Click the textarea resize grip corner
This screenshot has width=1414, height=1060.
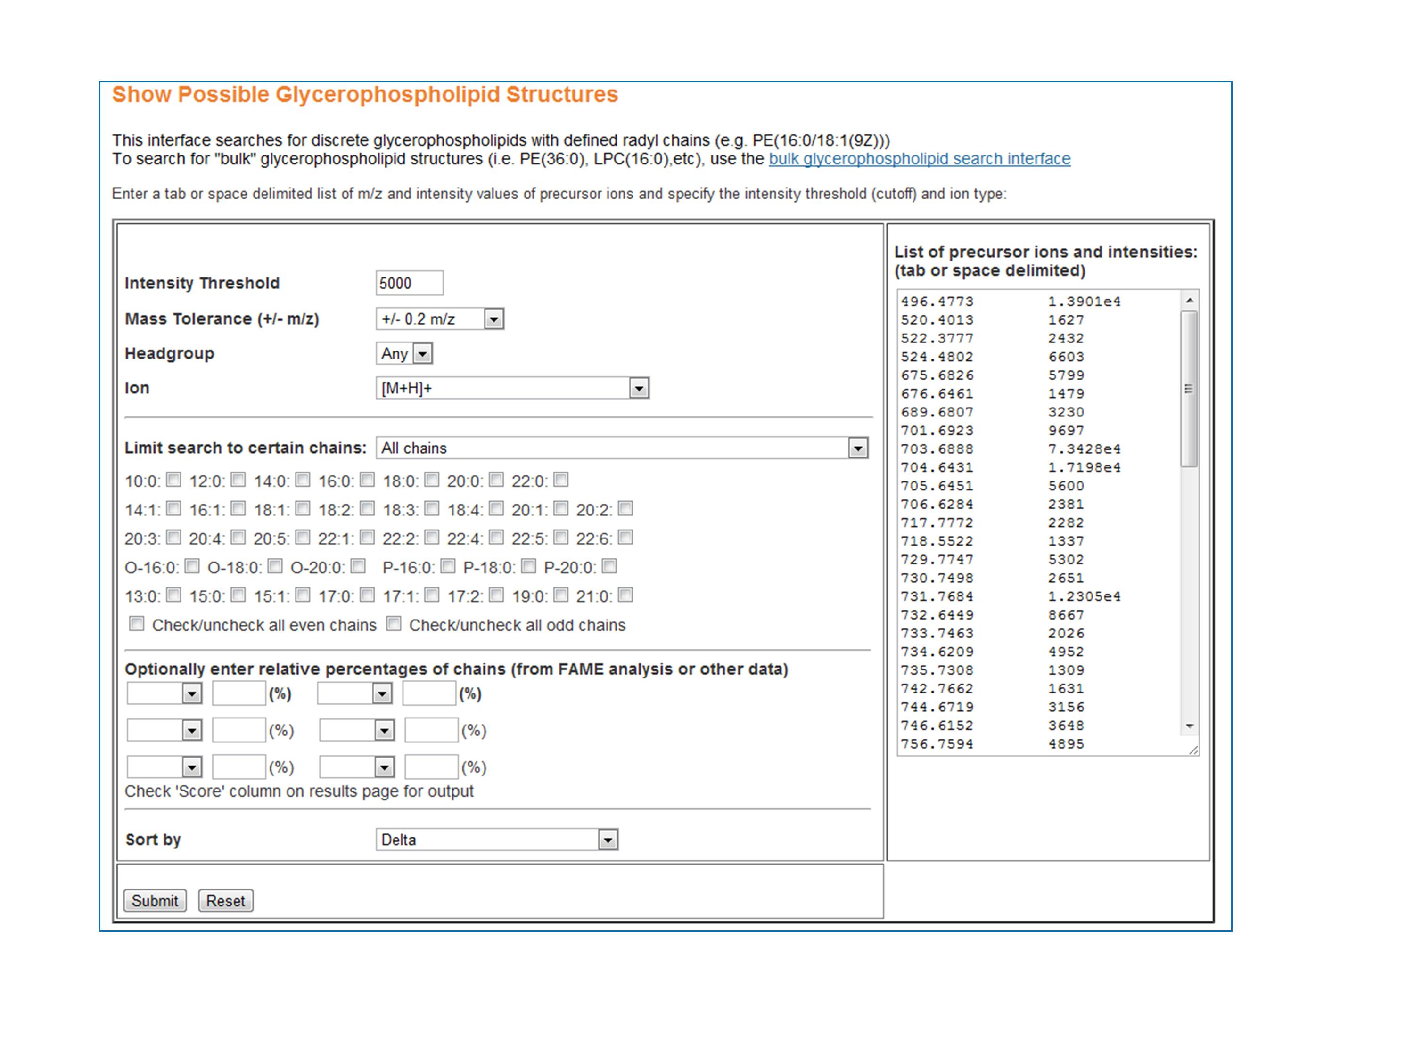tap(1193, 750)
